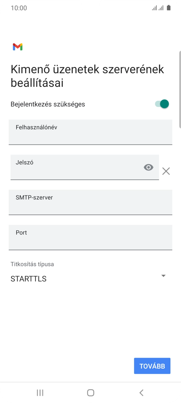Image resolution: width=181 pixels, height=403 pixels.
Task: Click the clock showing 10:00
Action: click(20, 8)
